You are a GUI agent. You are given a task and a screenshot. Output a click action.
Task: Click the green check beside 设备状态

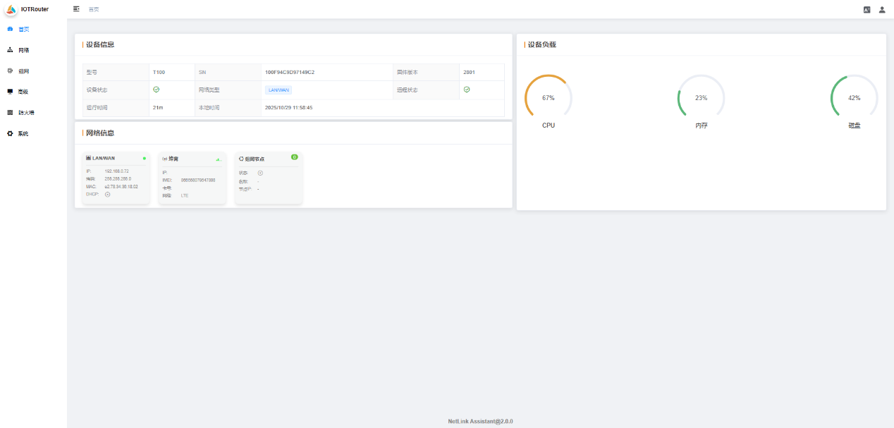point(157,90)
